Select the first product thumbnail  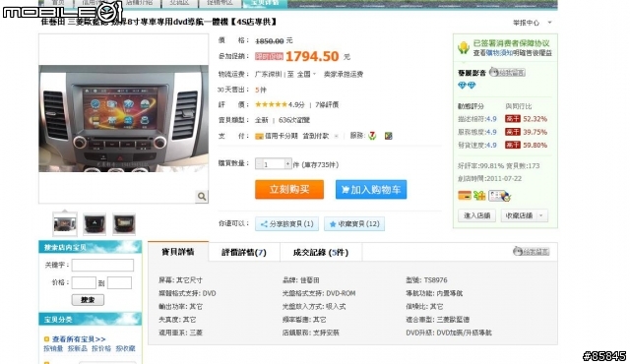[65, 224]
